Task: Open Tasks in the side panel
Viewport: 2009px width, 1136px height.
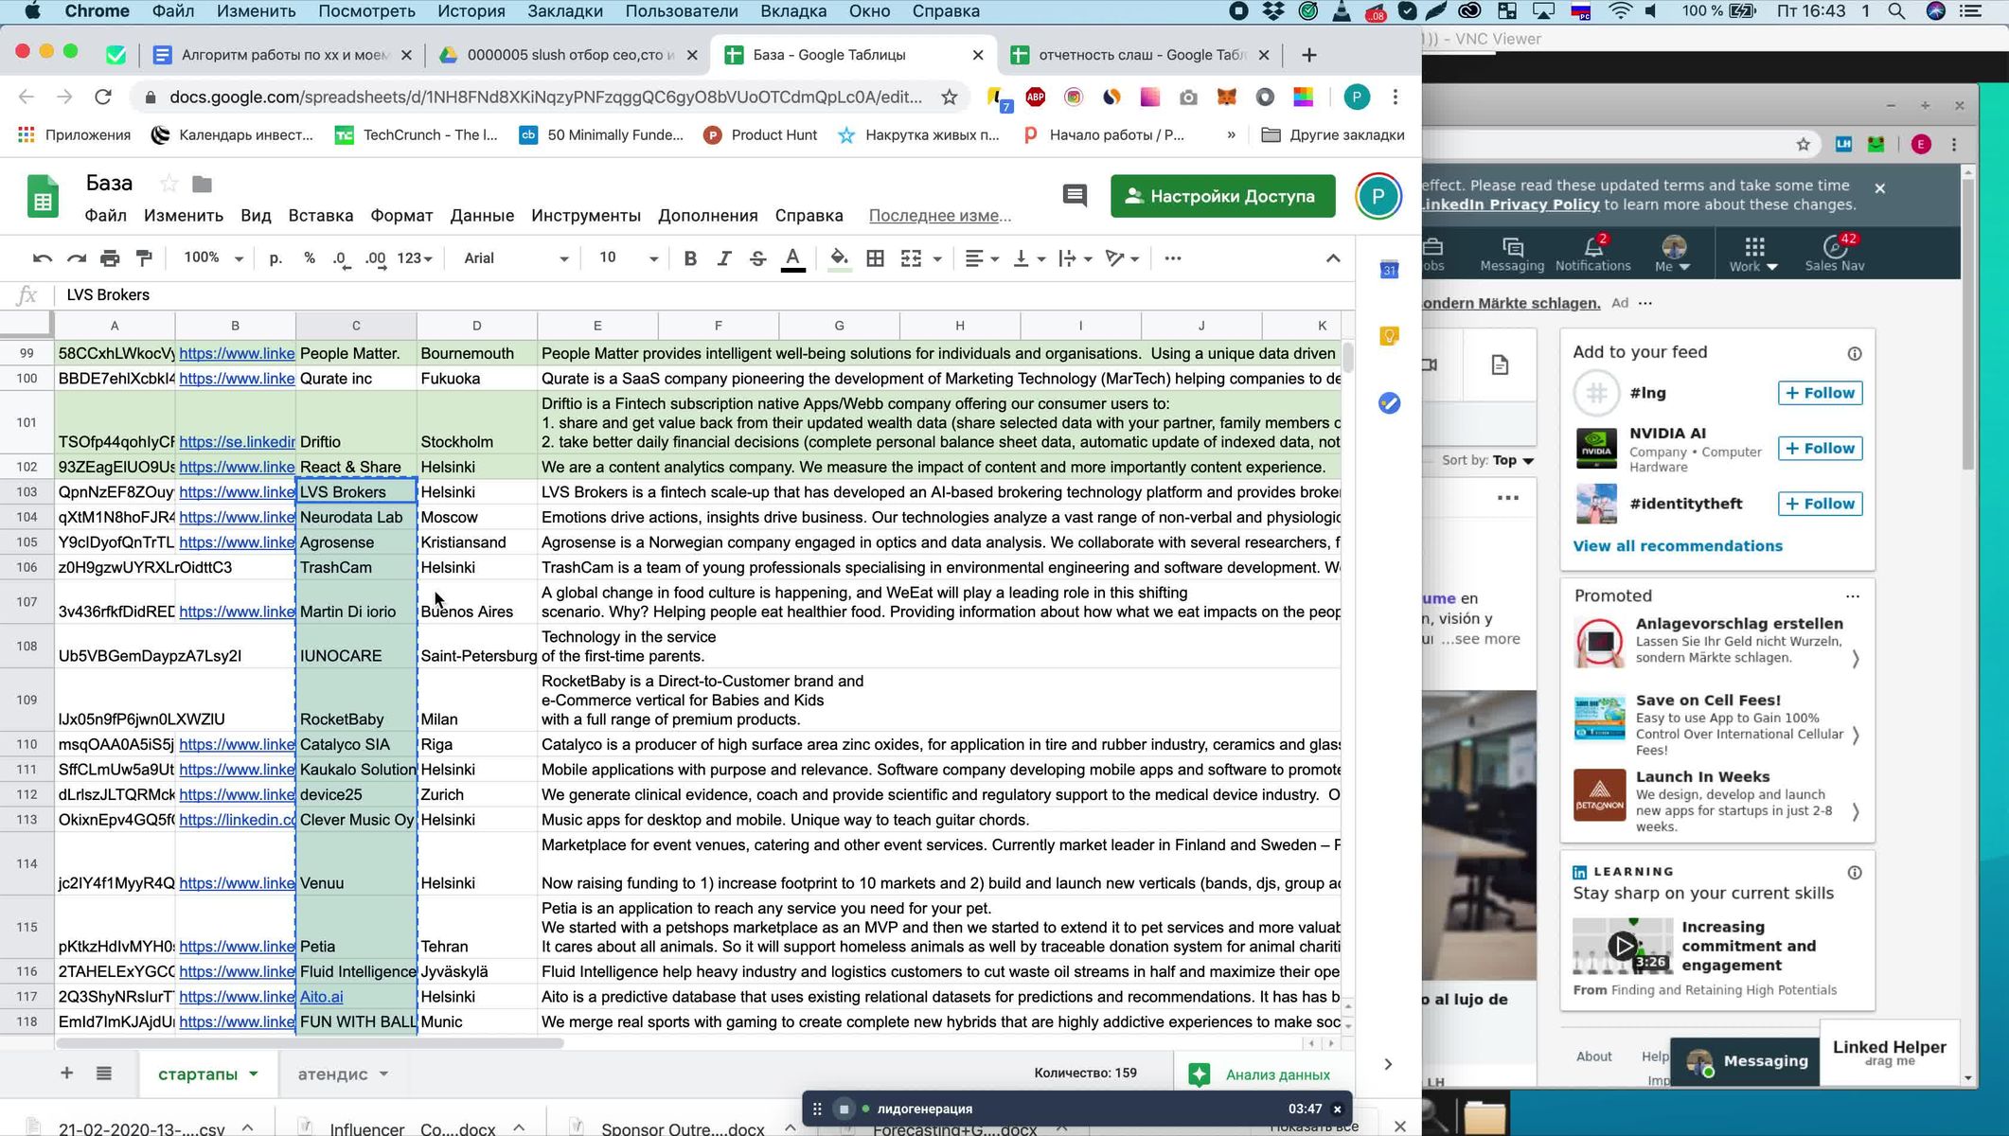Action: 1389,403
